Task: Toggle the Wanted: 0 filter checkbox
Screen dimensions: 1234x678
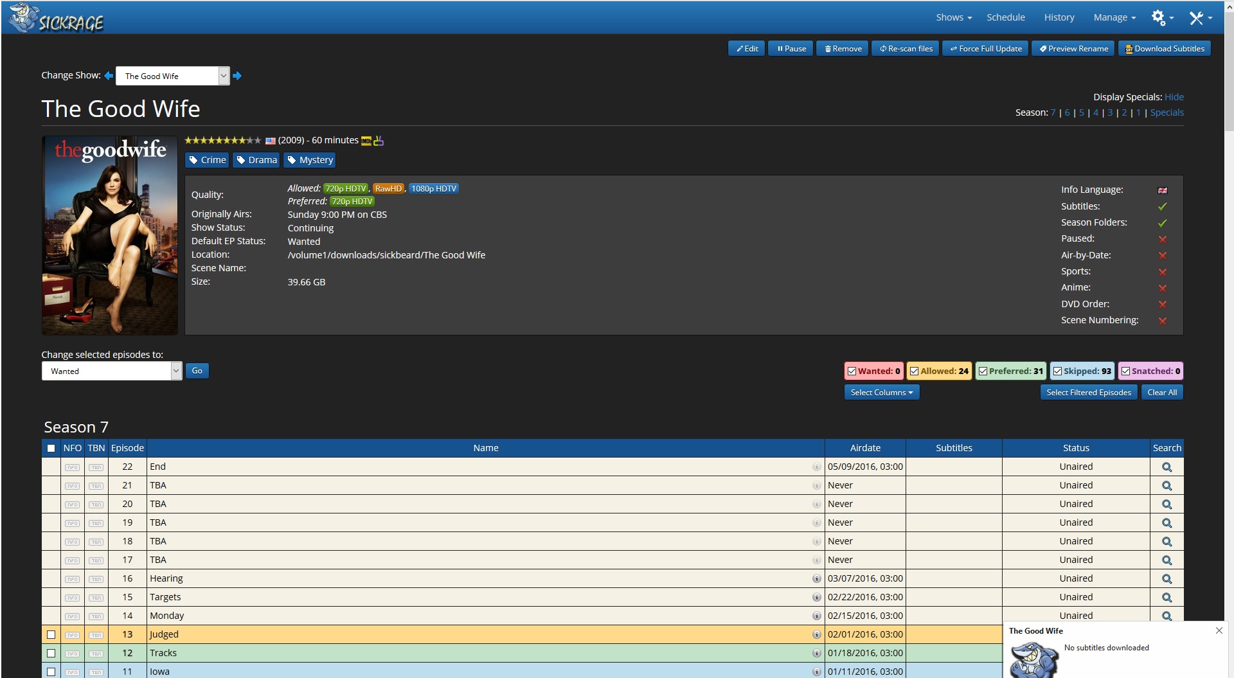Action: point(852,371)
